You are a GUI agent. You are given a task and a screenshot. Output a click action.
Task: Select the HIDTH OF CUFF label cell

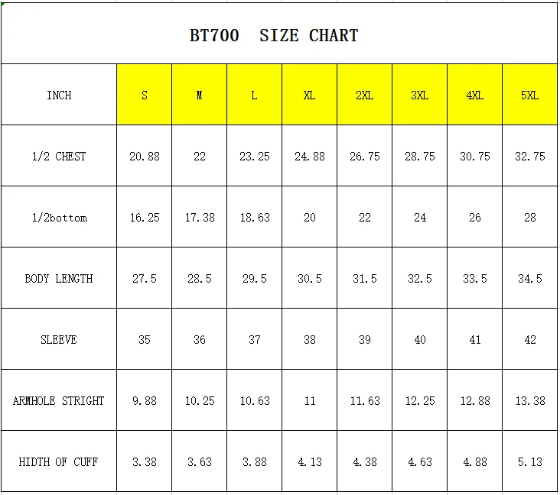[x=59, y=461]
